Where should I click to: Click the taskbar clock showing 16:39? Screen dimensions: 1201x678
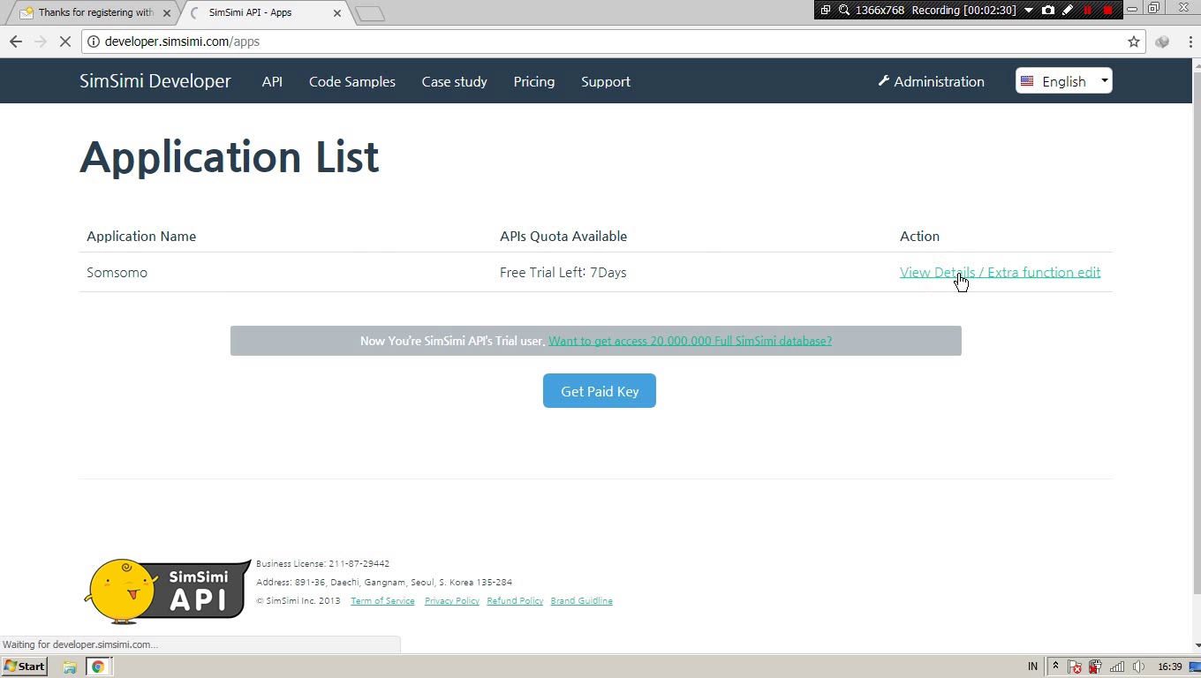click(1170, 667)
